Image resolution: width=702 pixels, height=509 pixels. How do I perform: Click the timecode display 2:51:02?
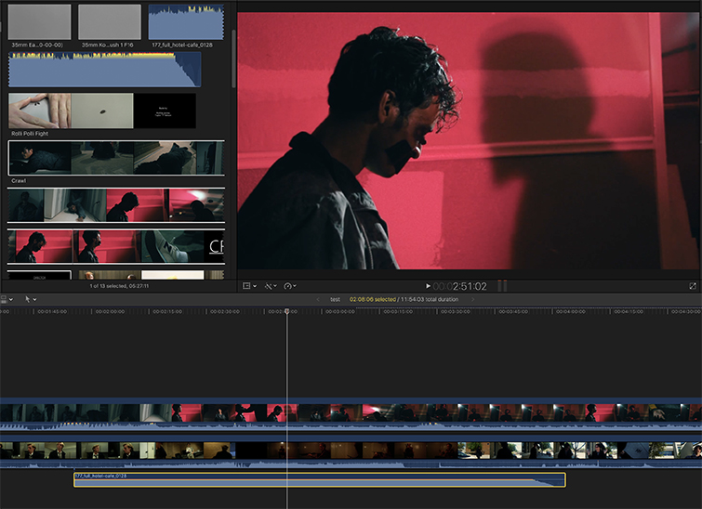[x=470, y=286]
